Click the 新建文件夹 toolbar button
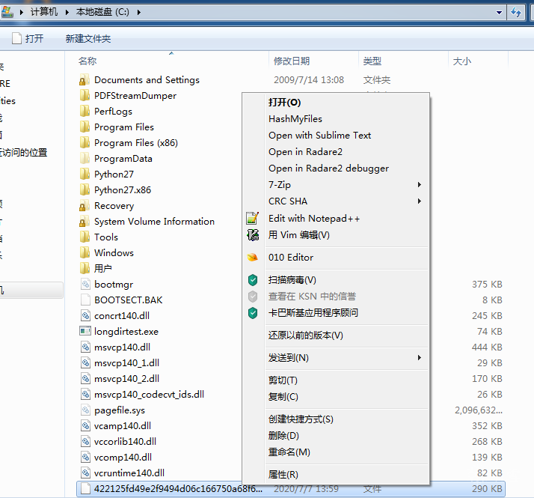 (x=88, y=38)
